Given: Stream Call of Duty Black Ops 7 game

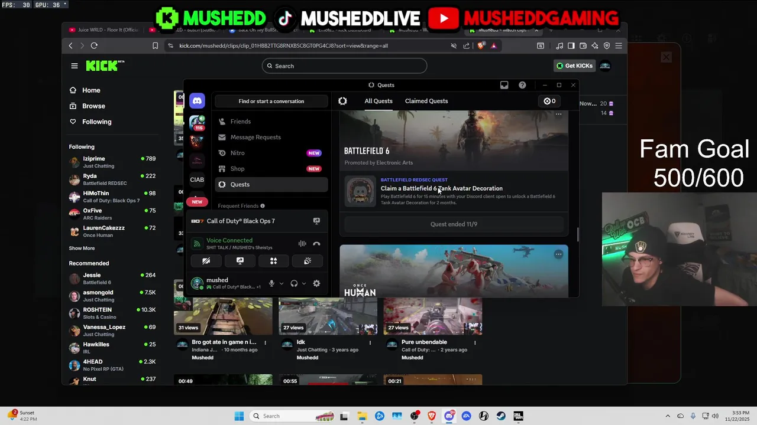Looking at the screenshot, I should pyautogui.click(x=316, y=221).
